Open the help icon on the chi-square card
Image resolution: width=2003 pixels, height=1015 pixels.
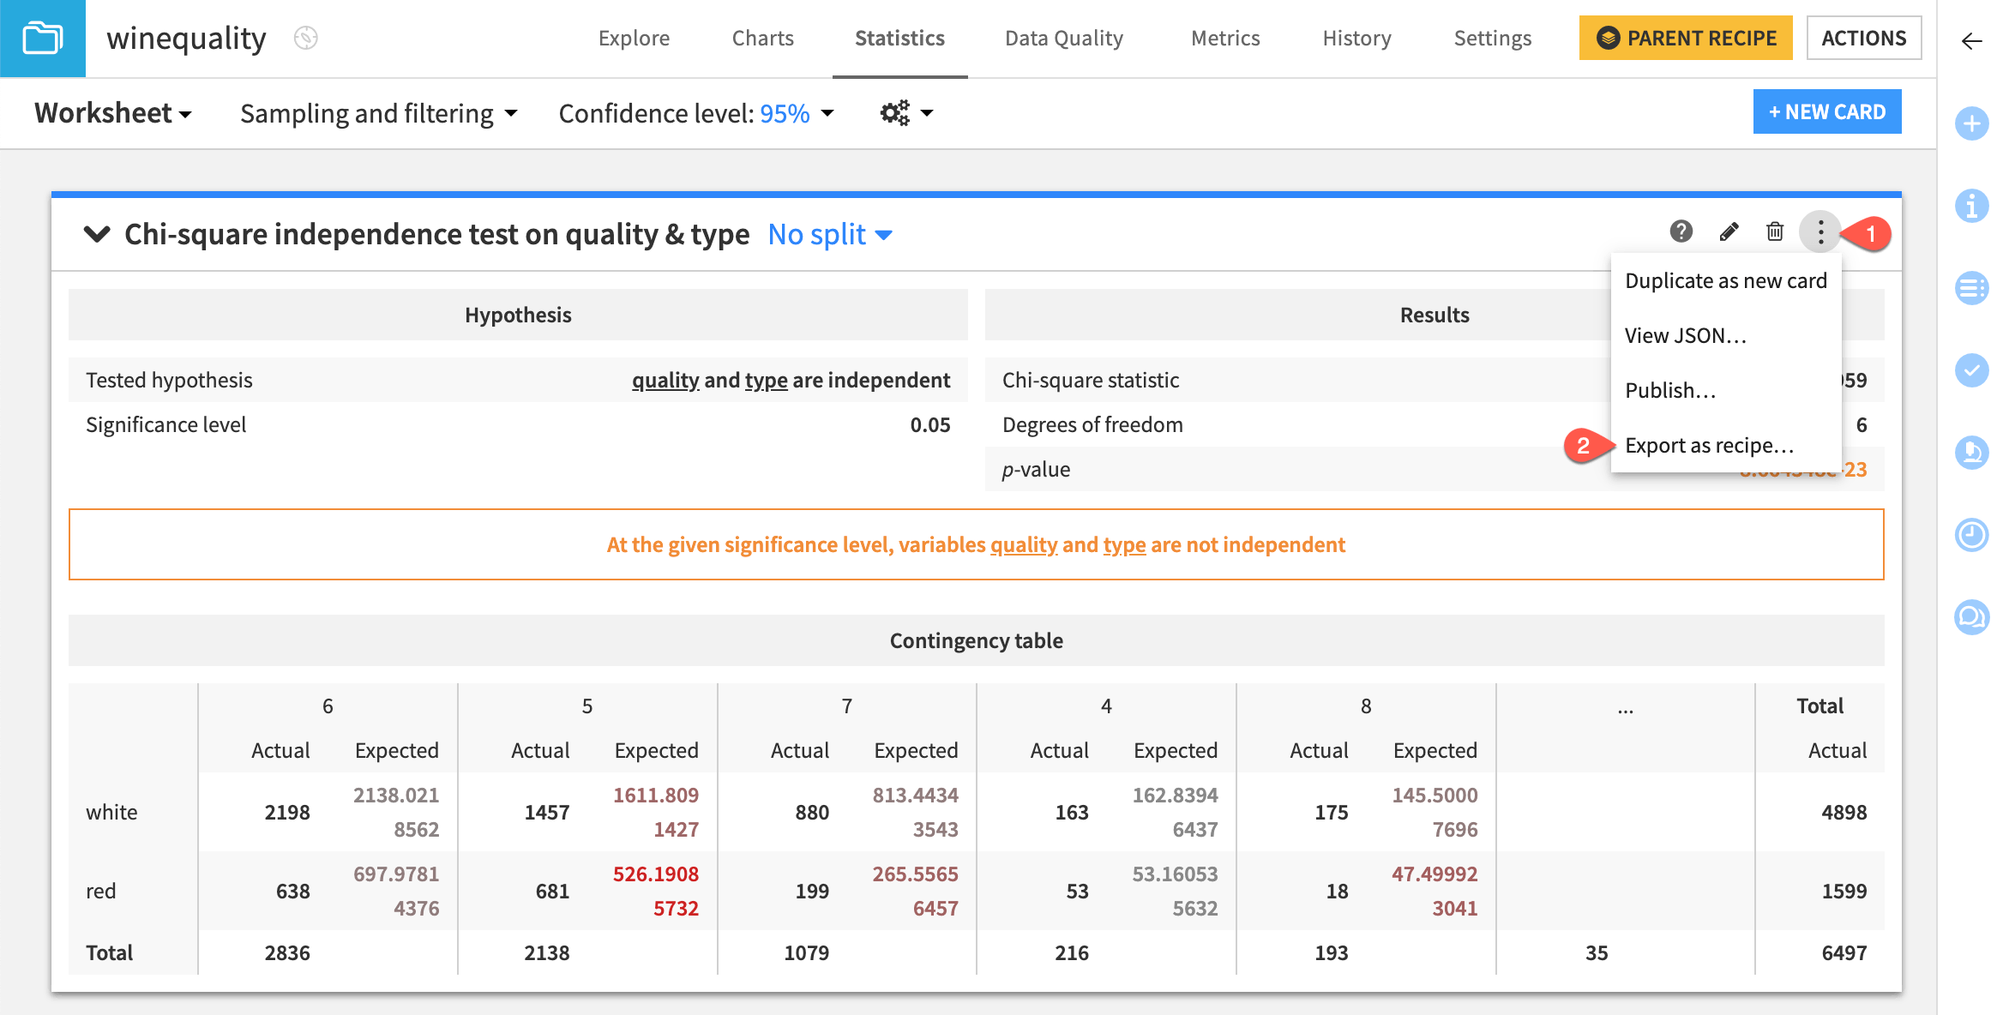(x=1681, y=231)
